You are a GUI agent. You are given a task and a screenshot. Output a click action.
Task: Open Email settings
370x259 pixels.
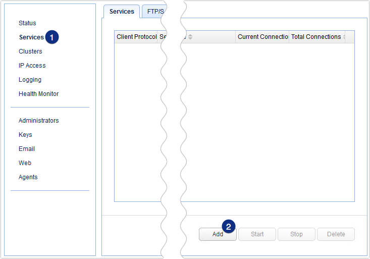(x=27, y=149)
